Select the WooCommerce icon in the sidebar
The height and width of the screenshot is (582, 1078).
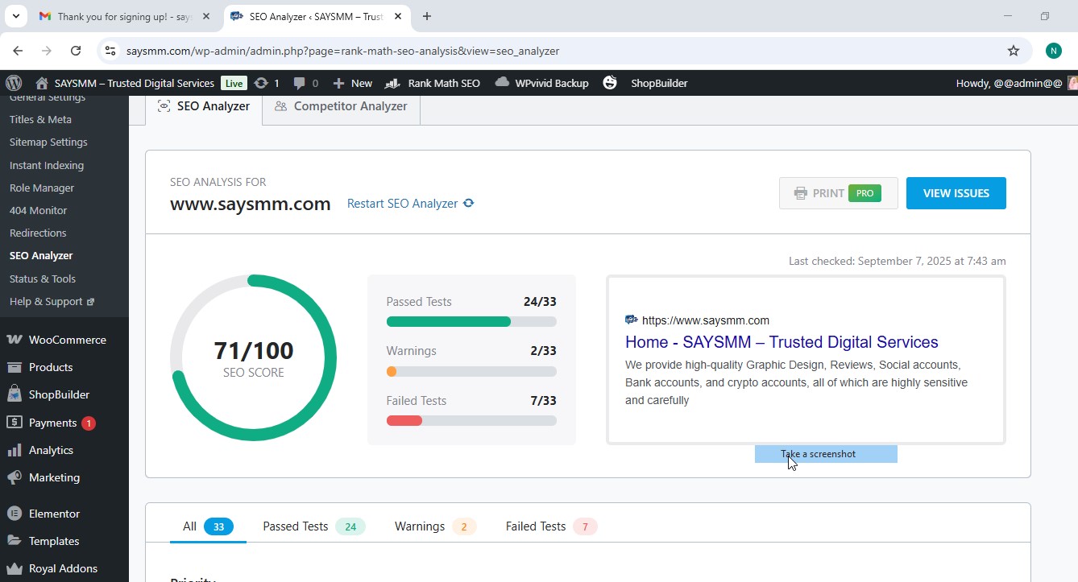click(x=16, y=339)
